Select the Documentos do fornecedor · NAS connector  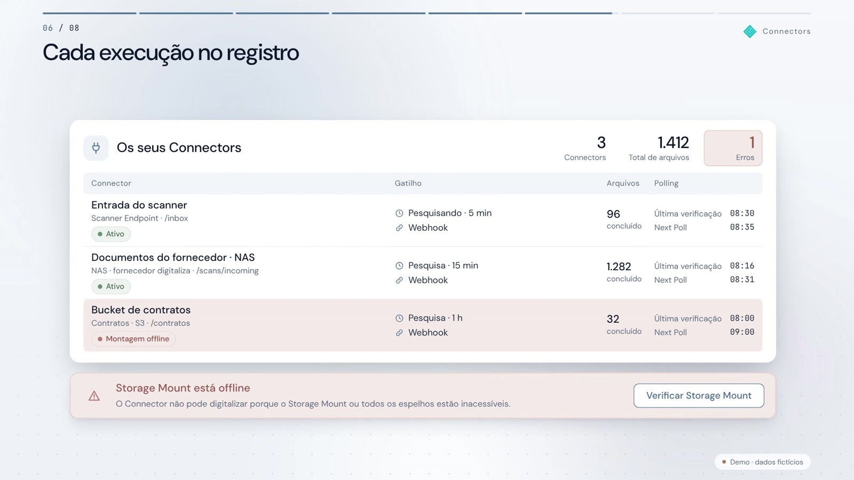coord(173,257)
